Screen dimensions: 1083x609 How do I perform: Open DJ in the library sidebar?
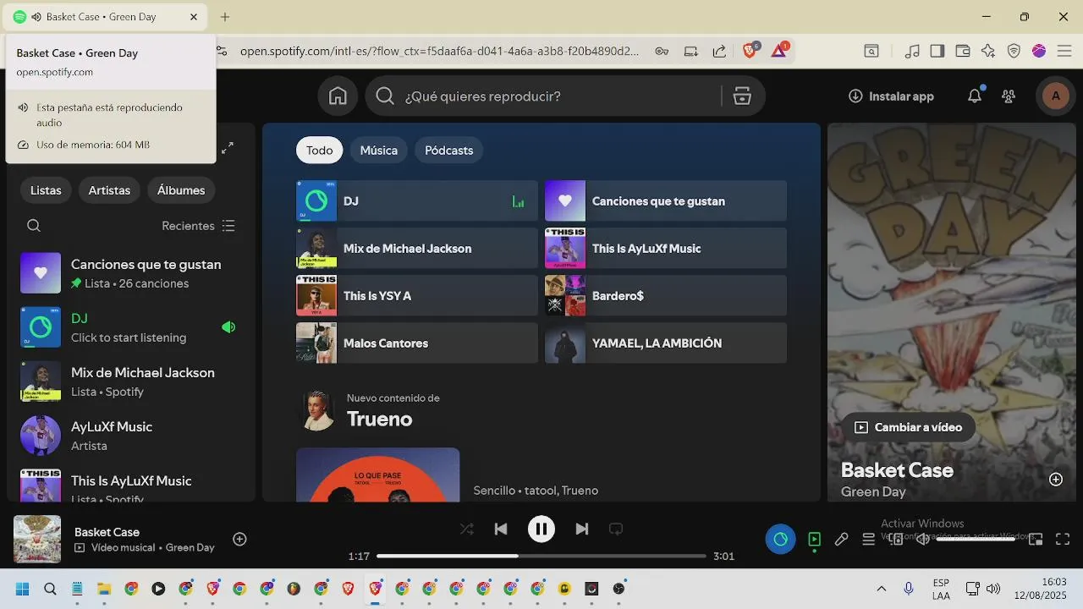coord(131,327)
